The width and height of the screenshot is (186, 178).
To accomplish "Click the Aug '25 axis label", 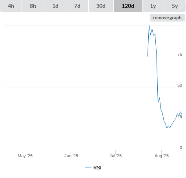I will click(162, 156).
